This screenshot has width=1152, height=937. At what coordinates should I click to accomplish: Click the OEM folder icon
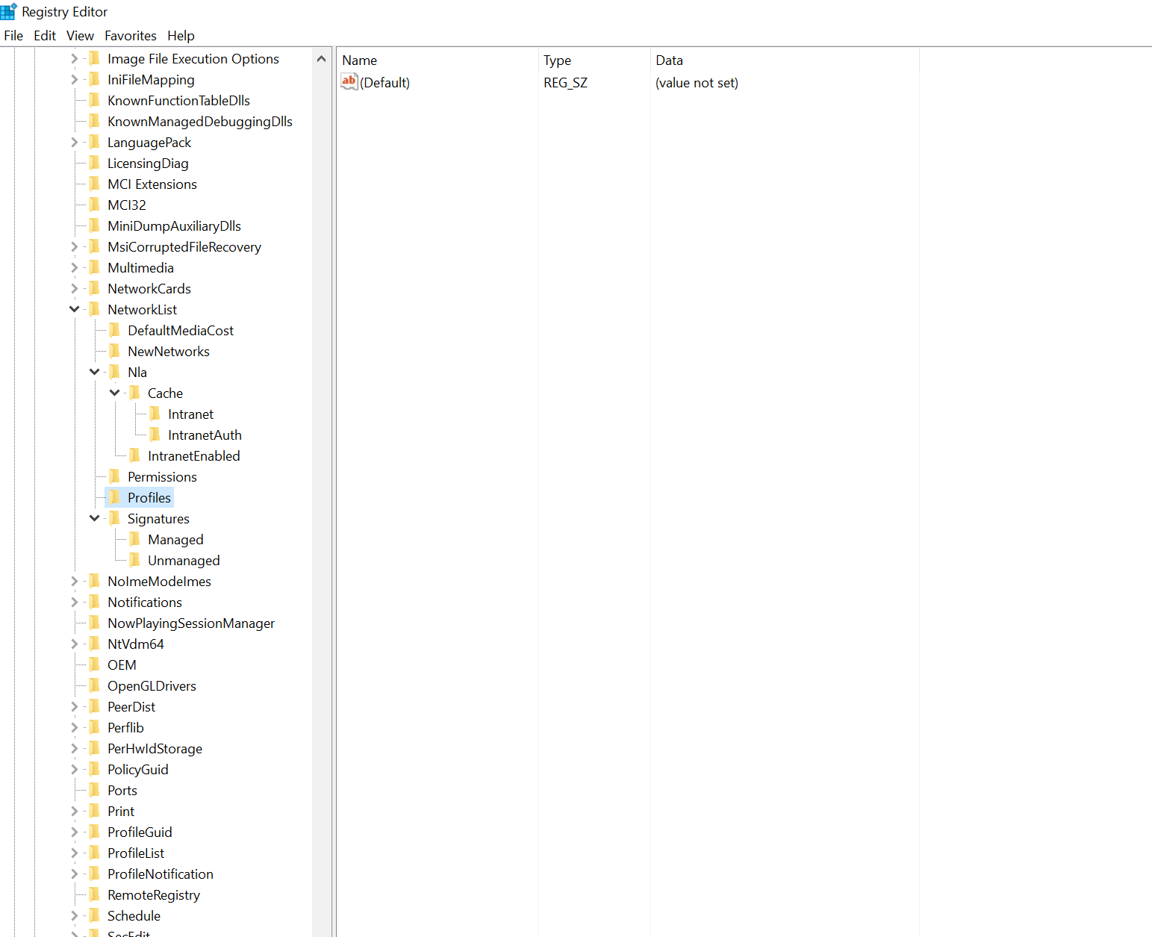point(95,664)
